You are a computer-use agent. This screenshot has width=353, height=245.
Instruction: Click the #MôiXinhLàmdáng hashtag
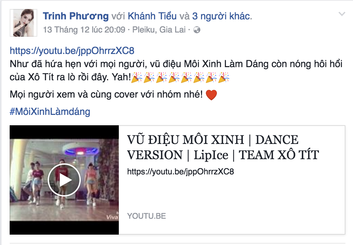pyautogui.click(x=50, y=112)
